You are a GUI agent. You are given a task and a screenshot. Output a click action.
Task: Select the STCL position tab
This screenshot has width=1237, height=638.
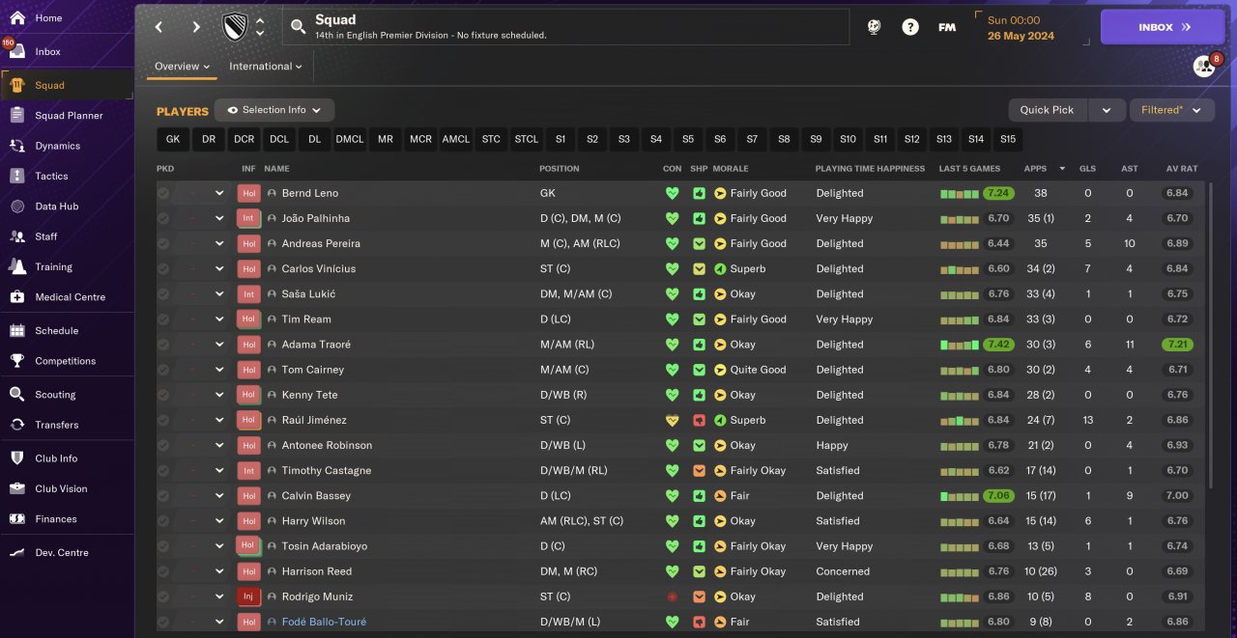point(527,139)
